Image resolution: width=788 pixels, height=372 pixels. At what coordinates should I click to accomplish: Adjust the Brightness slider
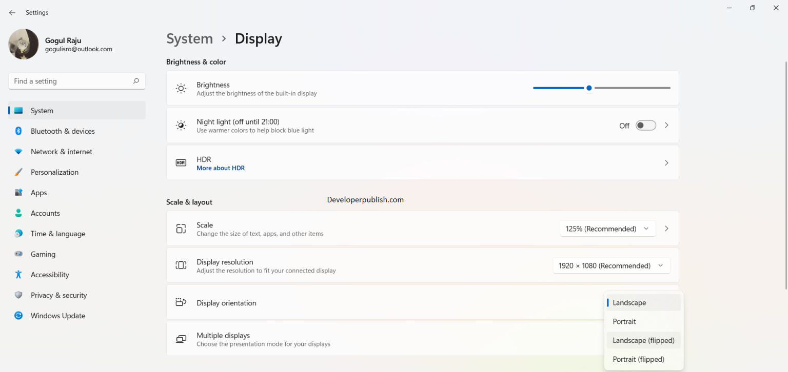588,88
